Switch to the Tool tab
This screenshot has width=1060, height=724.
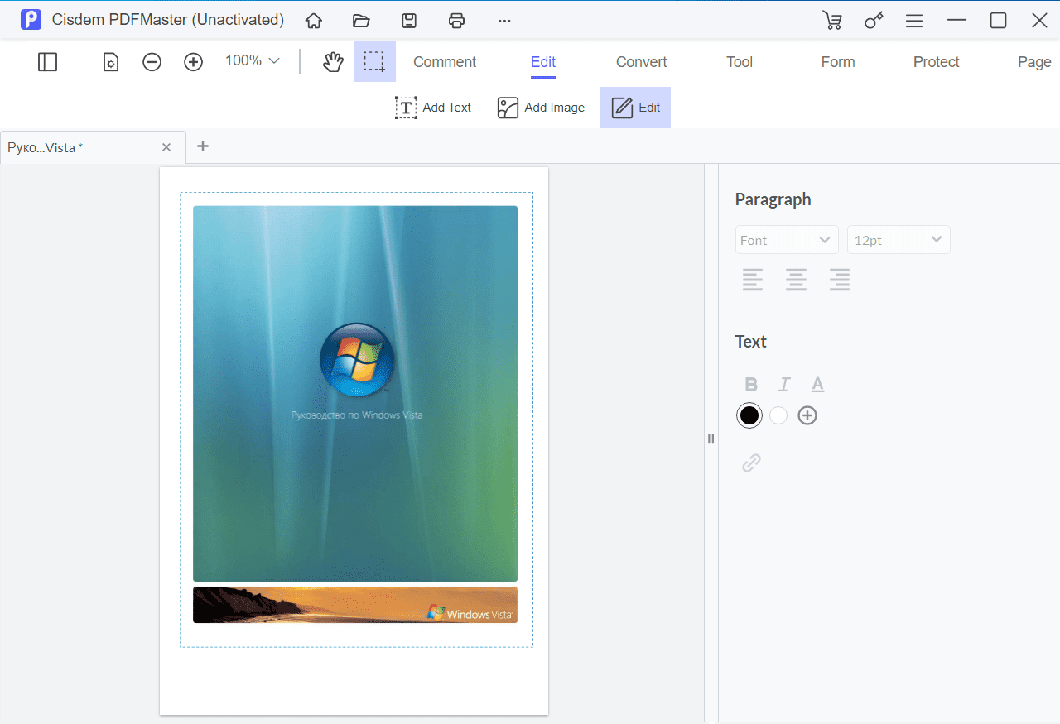pos(740,62)
